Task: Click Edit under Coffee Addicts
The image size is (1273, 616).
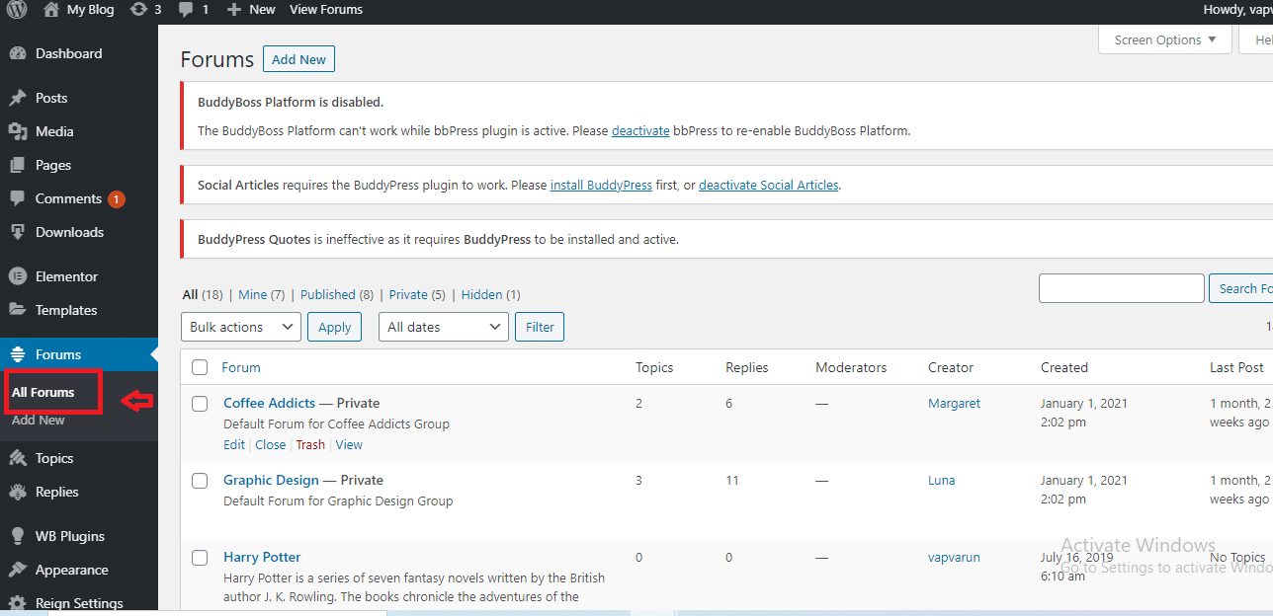Action: (x=234, y=444)
